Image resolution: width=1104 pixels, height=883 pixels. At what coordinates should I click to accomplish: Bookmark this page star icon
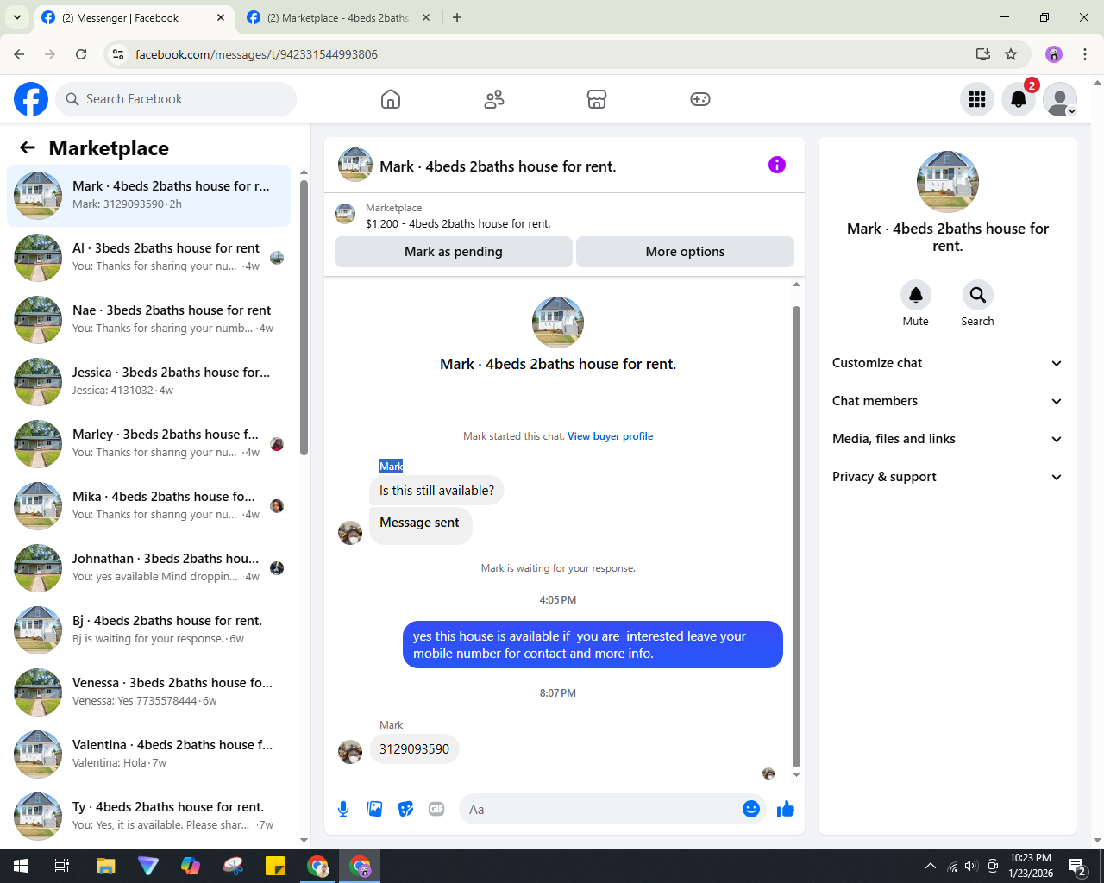(x=1011, y=54)
